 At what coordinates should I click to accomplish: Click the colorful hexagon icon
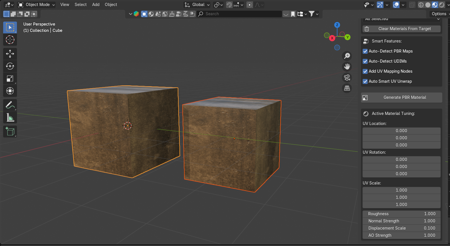click(x=136, y=14)
